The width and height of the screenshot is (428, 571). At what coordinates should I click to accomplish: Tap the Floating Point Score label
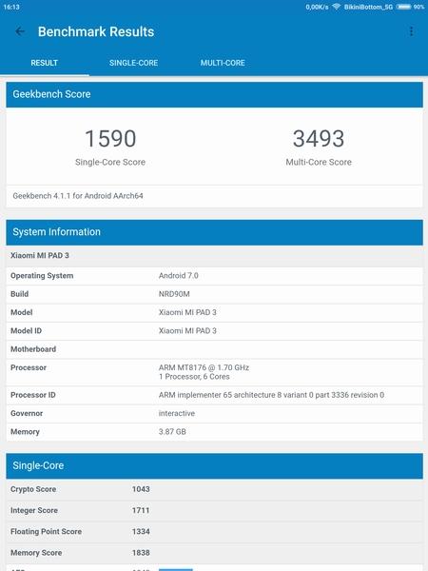click(46, 531)
